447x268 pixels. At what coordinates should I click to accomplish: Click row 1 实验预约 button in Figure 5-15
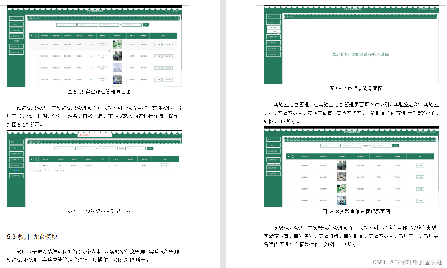coord(167,44)
